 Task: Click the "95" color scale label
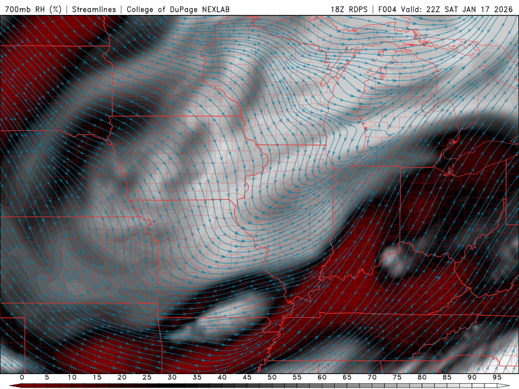click(497, 377)
